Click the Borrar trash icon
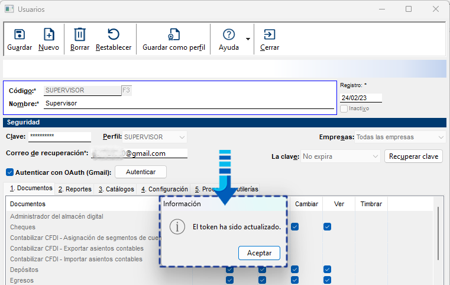 [80, 35]
